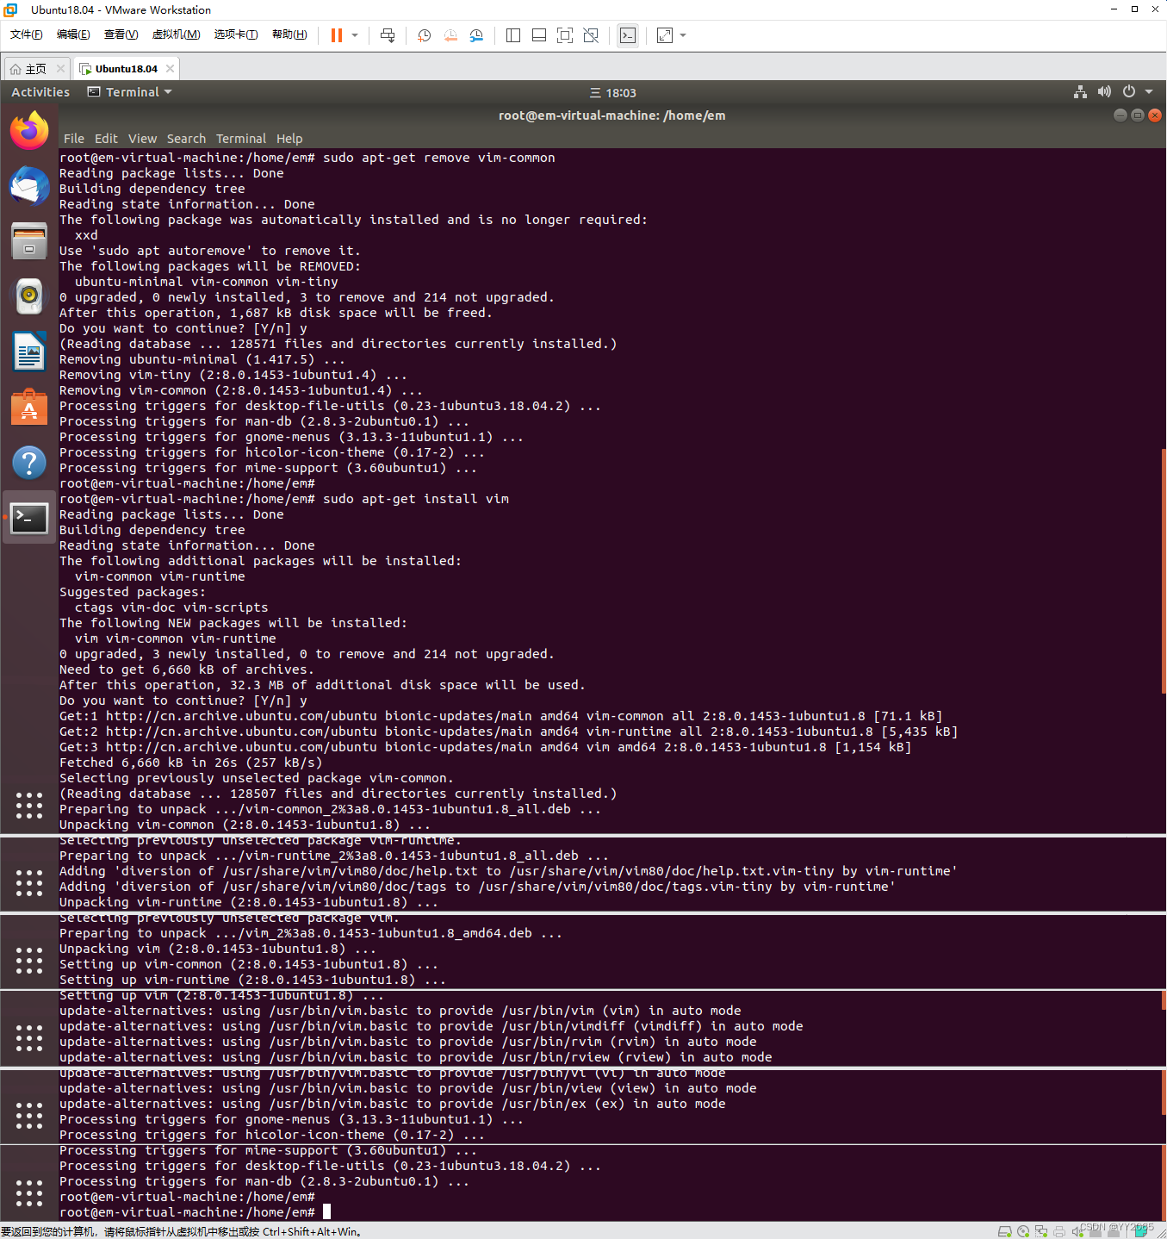Toggle the VMware library sidebar icon
This screenshot has height=1239, width=1167.
pyautogui.click(x=513, y=35)
